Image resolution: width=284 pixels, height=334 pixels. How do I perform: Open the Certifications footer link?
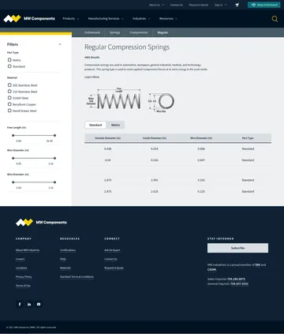(68, 250)
